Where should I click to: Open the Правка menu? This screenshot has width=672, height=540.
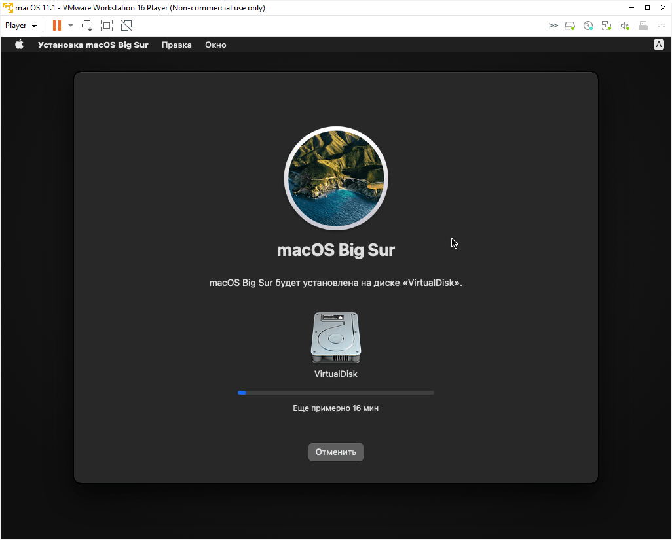tap(177, 45)
